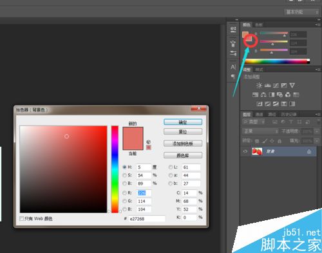Enable the 只有 Web 颜色 checkbox
The height and width of the screenshot is (253, 322).
coord(21,218)
